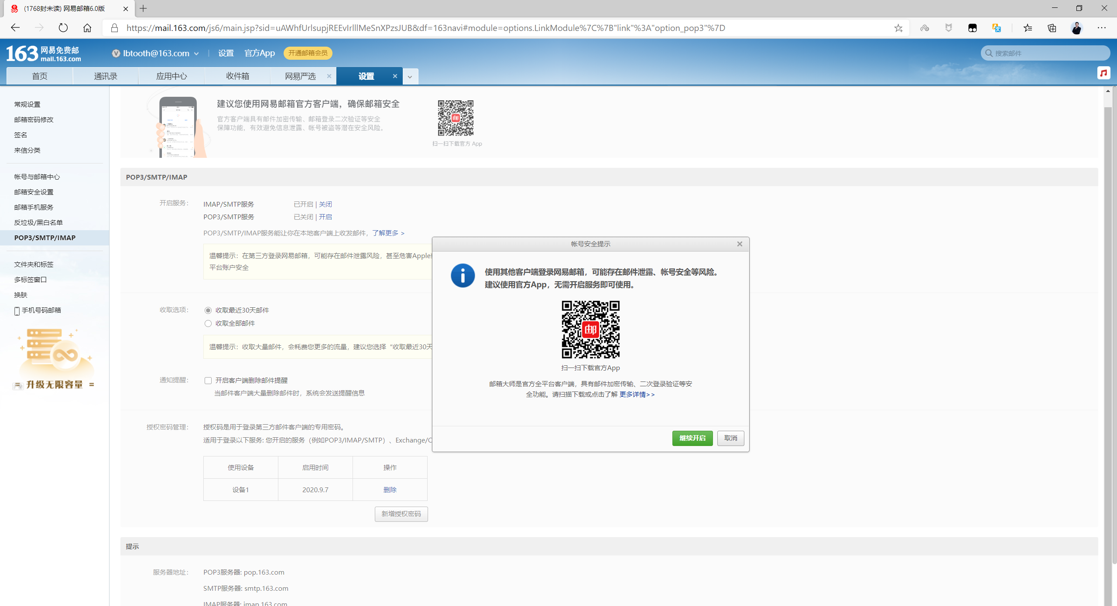Star this page as a favorite
1117x606 pixels.
click(x=898, y=28)
